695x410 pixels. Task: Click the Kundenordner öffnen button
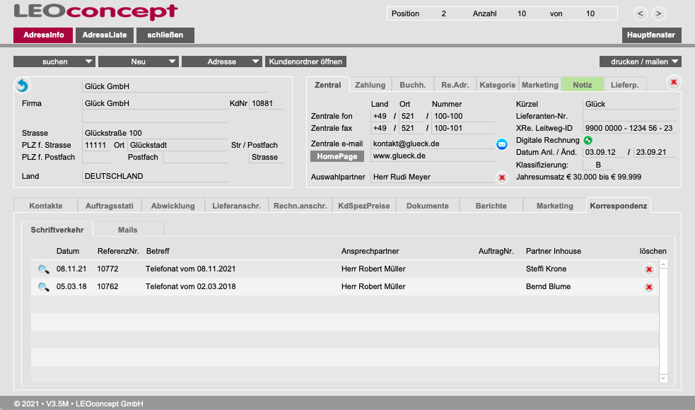[x=305, y=61]
